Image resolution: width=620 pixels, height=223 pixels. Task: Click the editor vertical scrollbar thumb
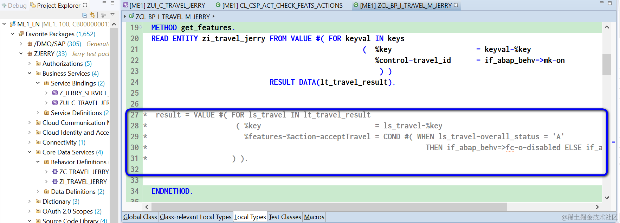(x=607, y=64)
